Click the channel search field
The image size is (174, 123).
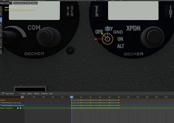click(10, 97)
